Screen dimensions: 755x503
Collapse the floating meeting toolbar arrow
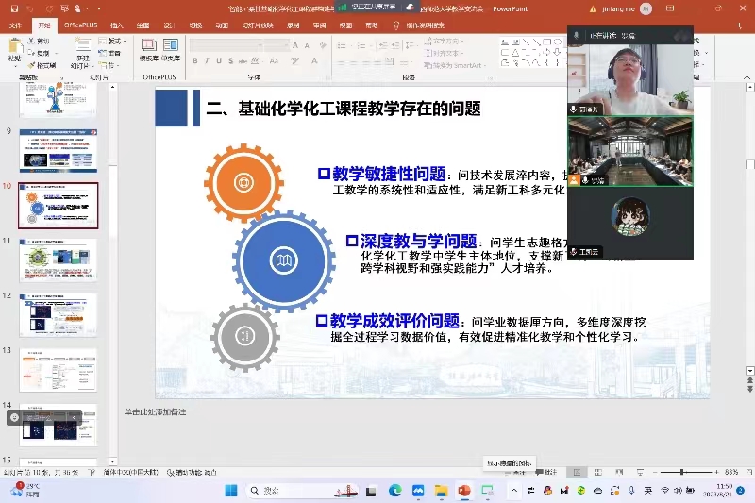click(74, 417)
